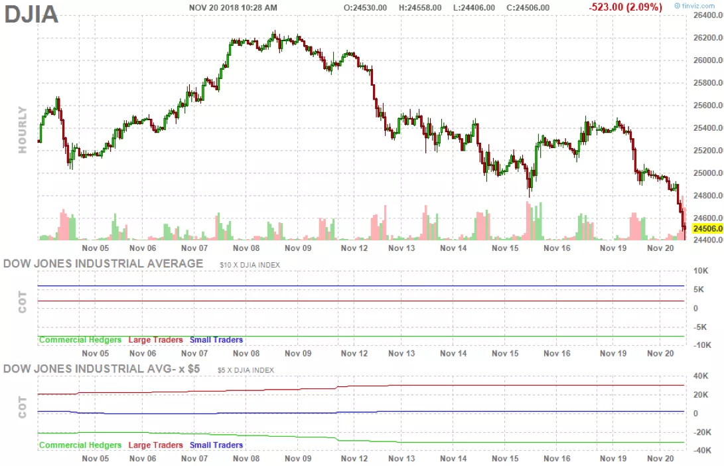
Task: Click the highlighted last price 24506.0 marker
Action: 705,228
